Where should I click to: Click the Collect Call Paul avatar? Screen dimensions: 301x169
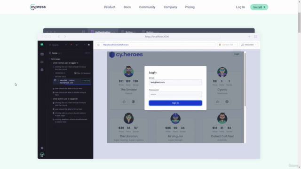(222, 118)
